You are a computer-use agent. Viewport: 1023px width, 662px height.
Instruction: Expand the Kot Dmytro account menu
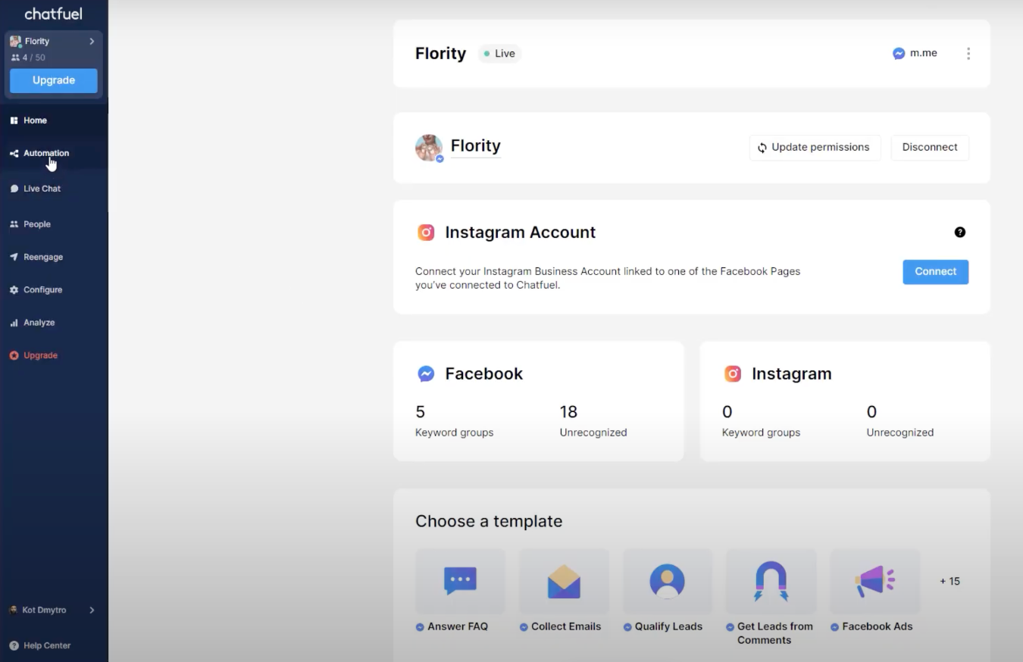(x=92, y=610)
